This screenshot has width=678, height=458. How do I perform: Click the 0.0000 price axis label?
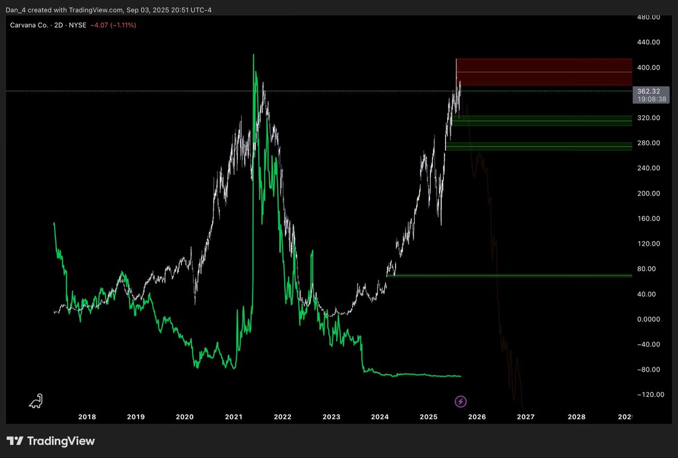coord(649,319)
